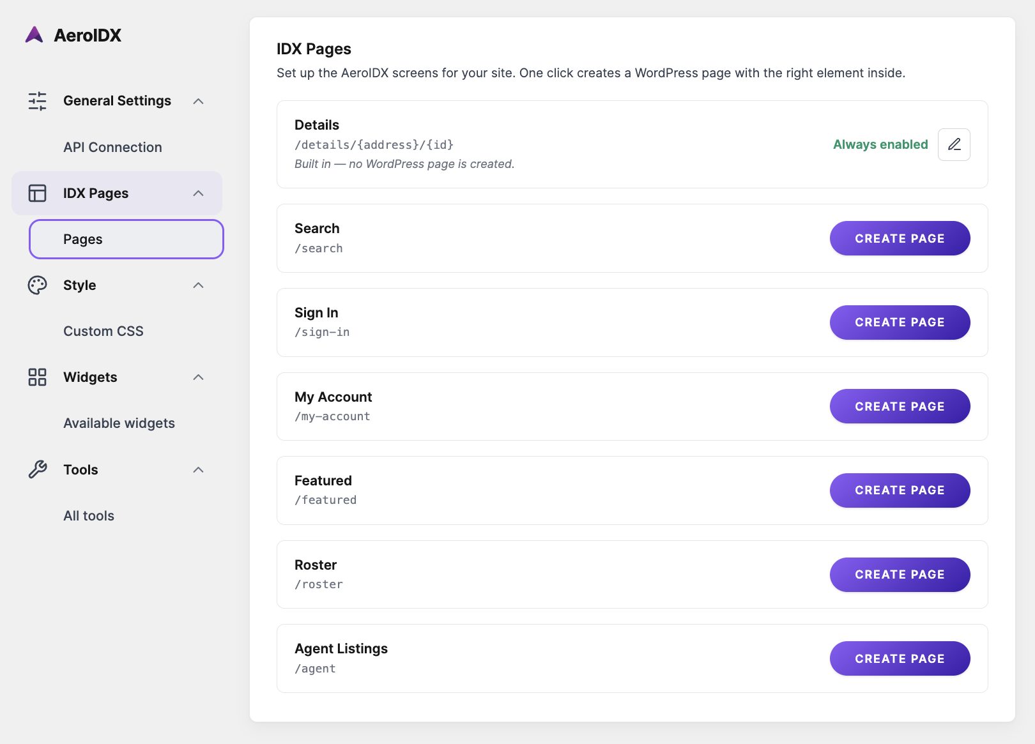Collapse the Tools section chevron

(199, 469)
